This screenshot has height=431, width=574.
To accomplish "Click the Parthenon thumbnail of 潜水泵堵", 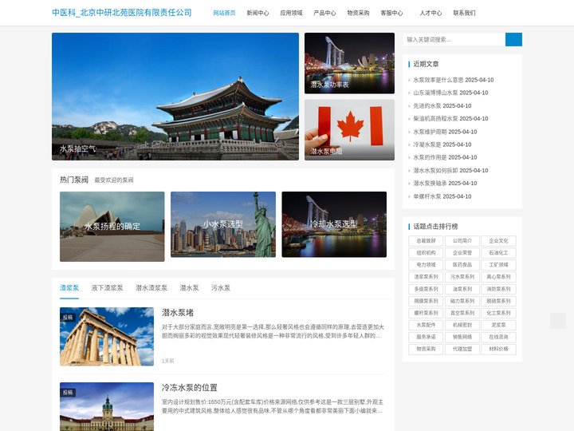I will pyautogui.click(x=107, y=337).
